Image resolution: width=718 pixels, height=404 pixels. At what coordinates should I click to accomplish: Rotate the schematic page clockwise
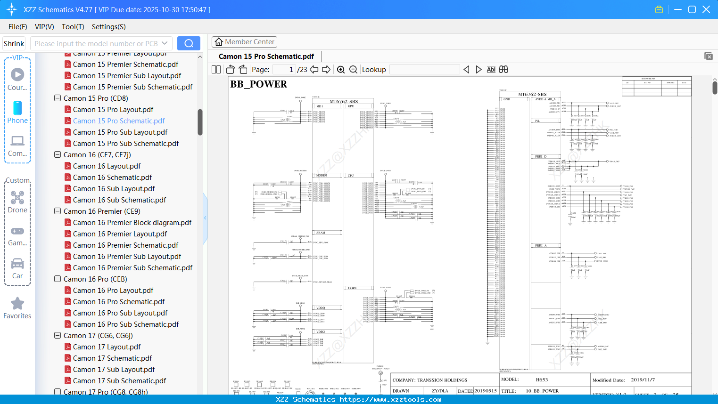pyautogui.click(x=243, y=69)
